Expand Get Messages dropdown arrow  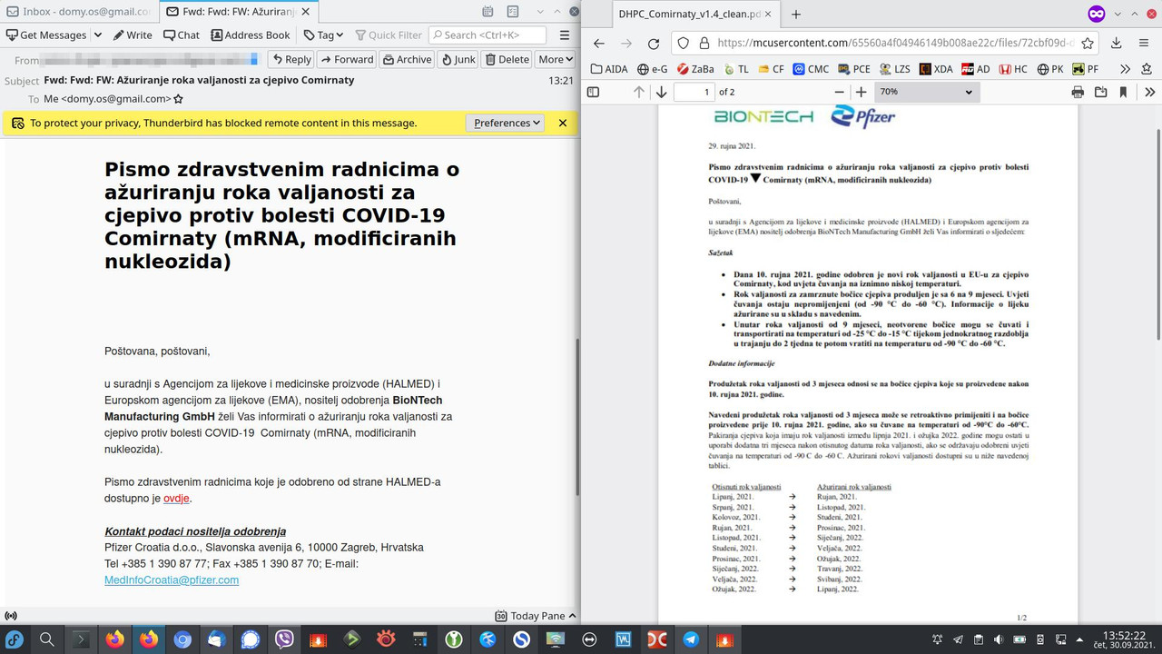[96, 35]
